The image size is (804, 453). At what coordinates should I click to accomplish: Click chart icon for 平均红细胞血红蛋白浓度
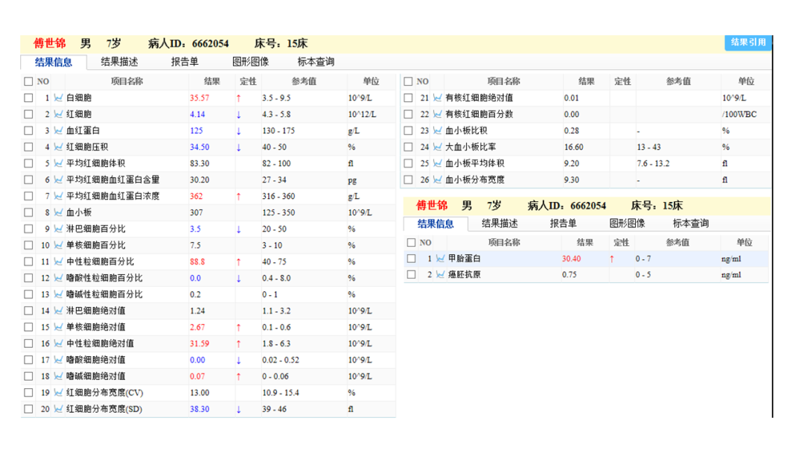click(59, 196)
